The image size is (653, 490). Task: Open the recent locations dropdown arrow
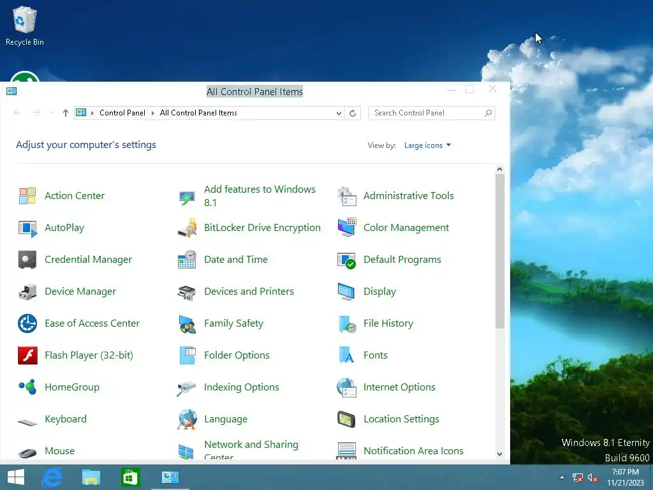(x=51, y=113)
